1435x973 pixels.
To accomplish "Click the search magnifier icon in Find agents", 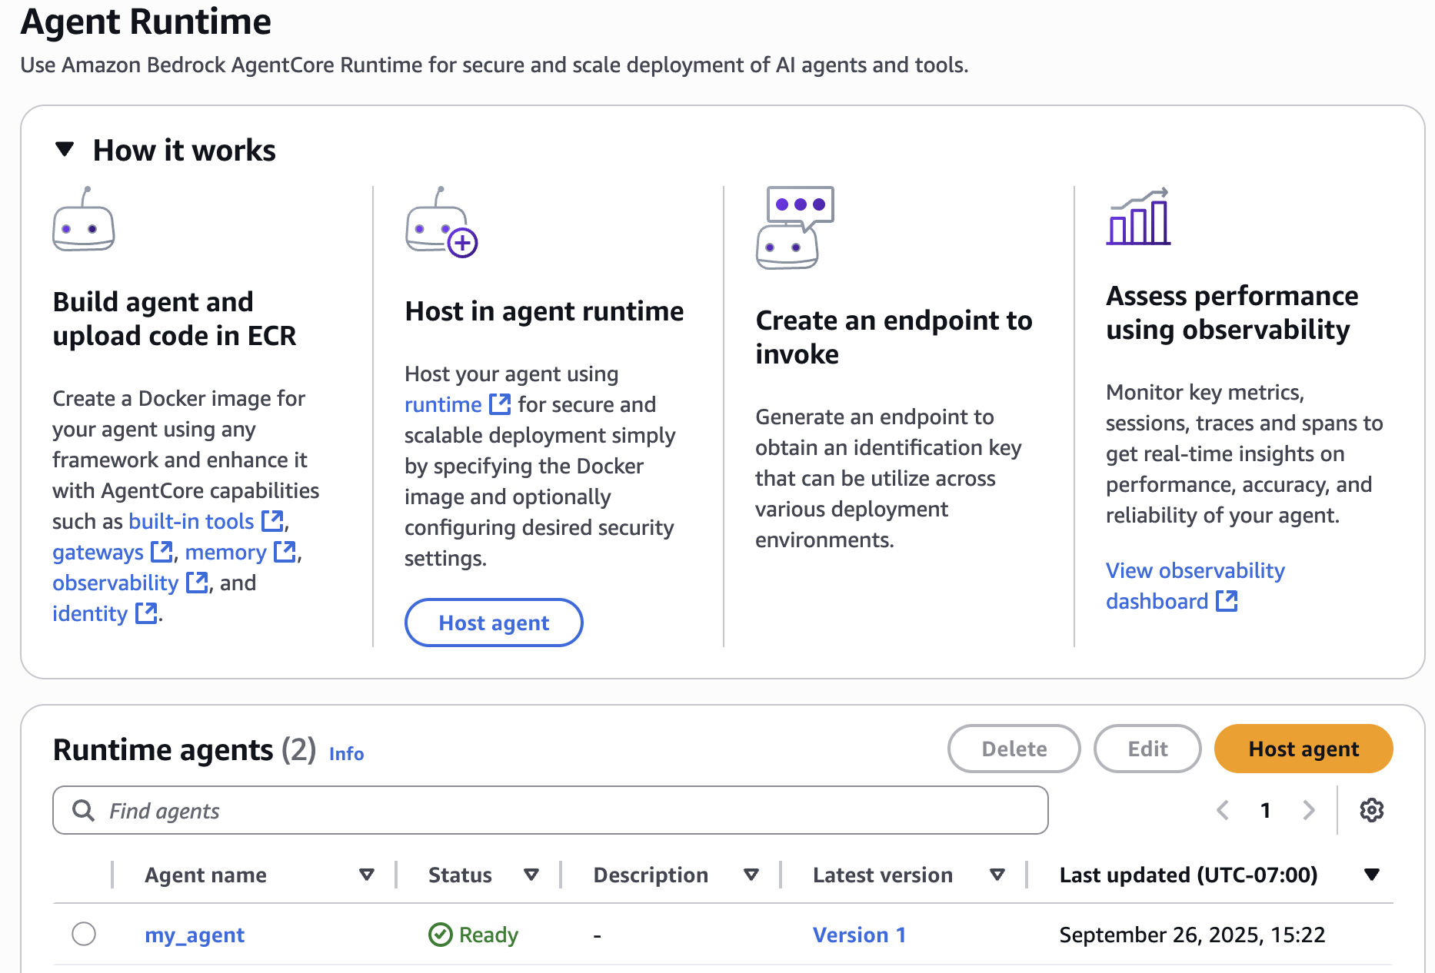I will click(83, 811).
